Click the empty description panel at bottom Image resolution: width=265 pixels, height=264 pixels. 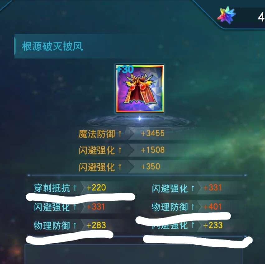tap(133, 254)
